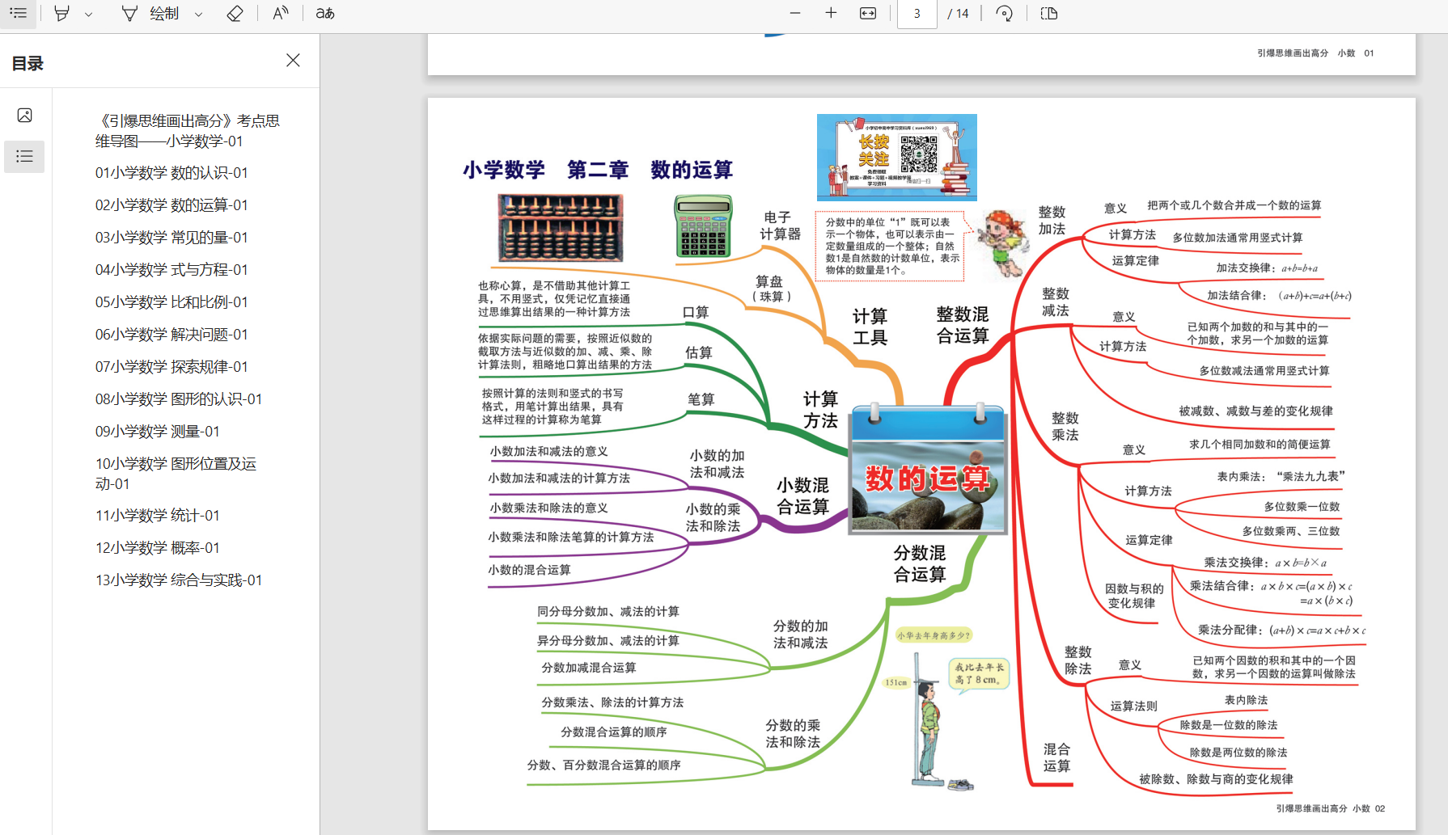Select the eraser tool
Screen dimensions: 1448x835
[235, 14]
